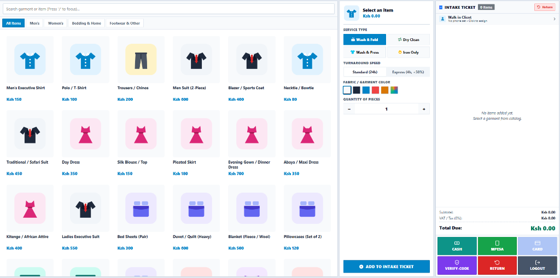The image size is (560, 278).
Task: Click the shirt icon beside Select an item
Action: click(x=352, y=13)
